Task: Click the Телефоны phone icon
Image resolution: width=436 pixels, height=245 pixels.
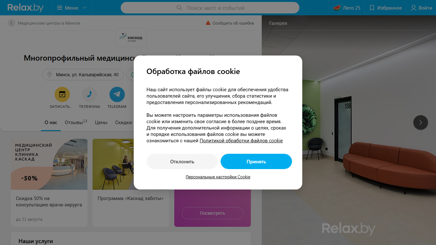Action: (x=89, y=94)
